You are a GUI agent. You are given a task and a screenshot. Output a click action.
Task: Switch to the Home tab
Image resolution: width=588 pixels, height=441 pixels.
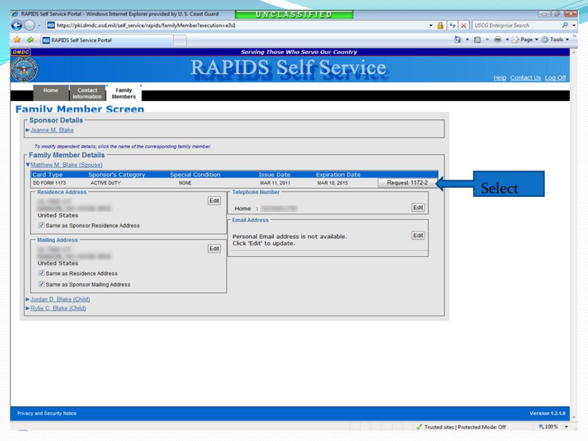51,93
